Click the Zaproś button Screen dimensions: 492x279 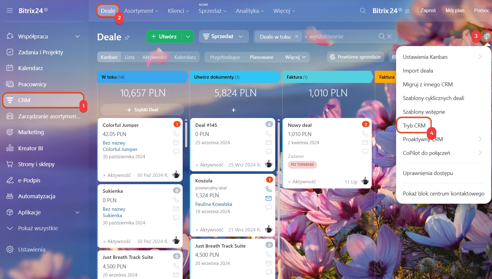click(428, 10)
